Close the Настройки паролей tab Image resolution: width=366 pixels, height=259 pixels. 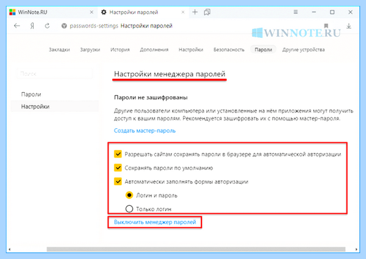[183, 12]
